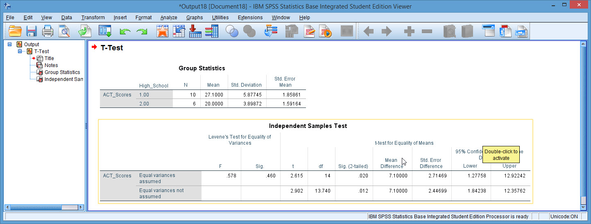591x224 pixels.
Task: Open the File menu
Action: click(10, 18)
